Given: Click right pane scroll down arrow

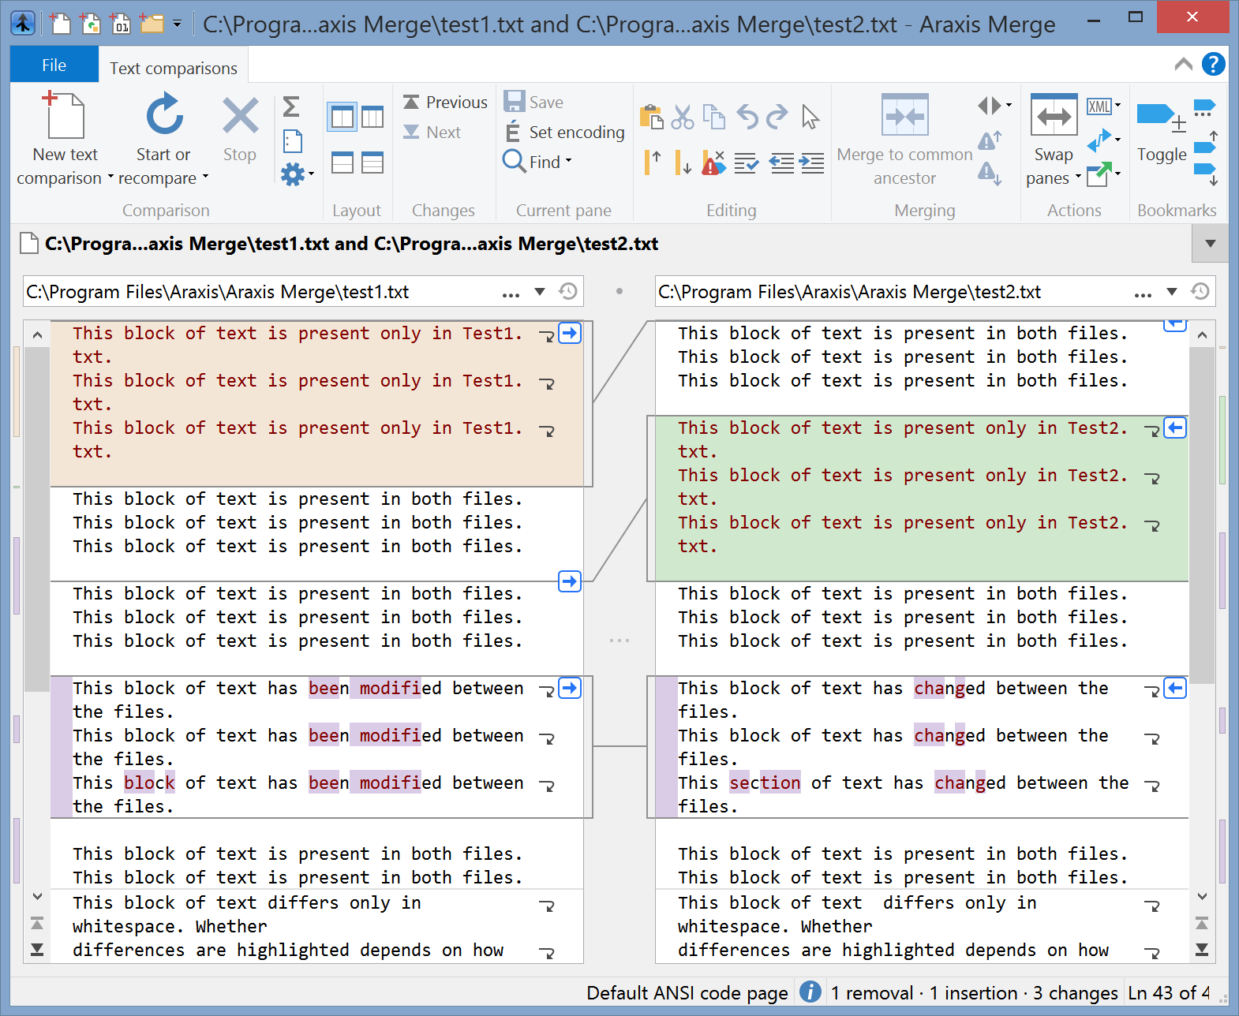Looking at the screenshot, I should click(1202, 896).
